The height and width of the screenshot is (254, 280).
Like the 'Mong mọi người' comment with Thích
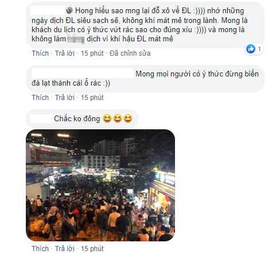coord(40,98)
